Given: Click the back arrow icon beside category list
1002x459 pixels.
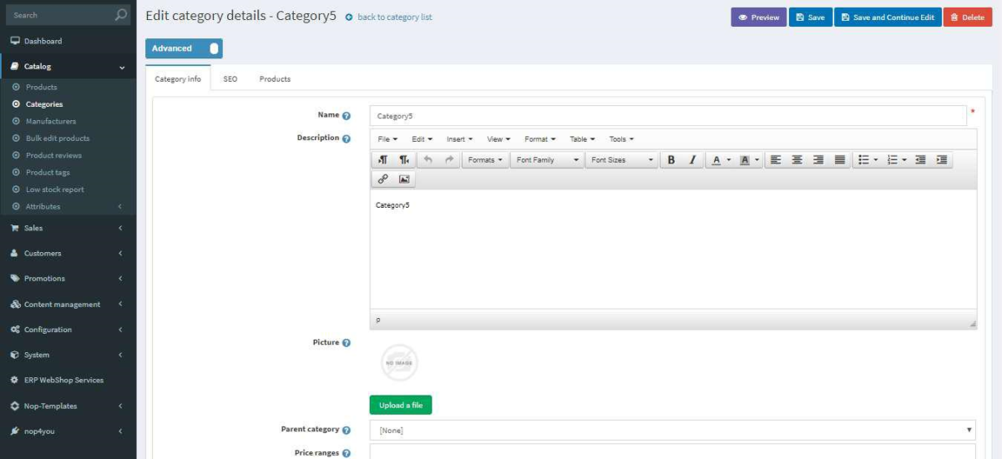Looking at the screenshot, I should coord(349,17).
